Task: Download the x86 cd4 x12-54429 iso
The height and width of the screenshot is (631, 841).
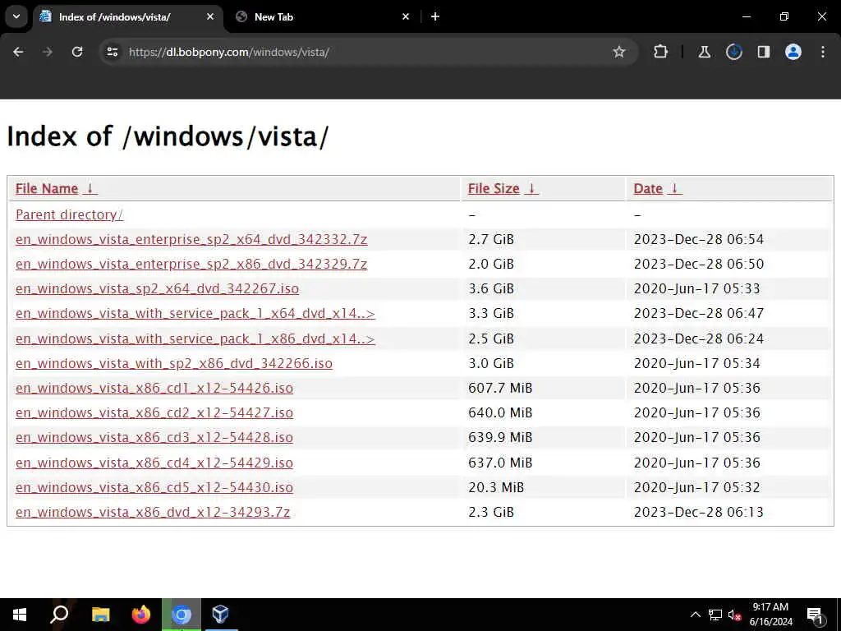Action: click(154, 463)
